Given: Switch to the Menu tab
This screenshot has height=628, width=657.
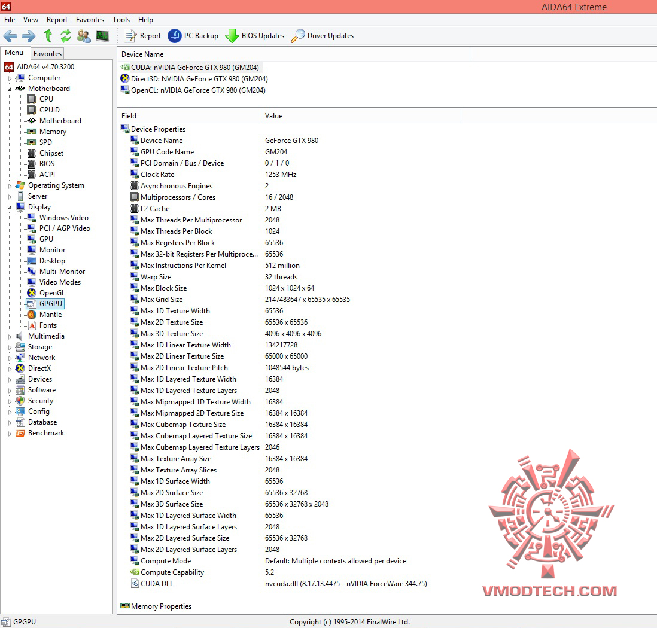Looking at the screenshot, I should pos(14,53).
